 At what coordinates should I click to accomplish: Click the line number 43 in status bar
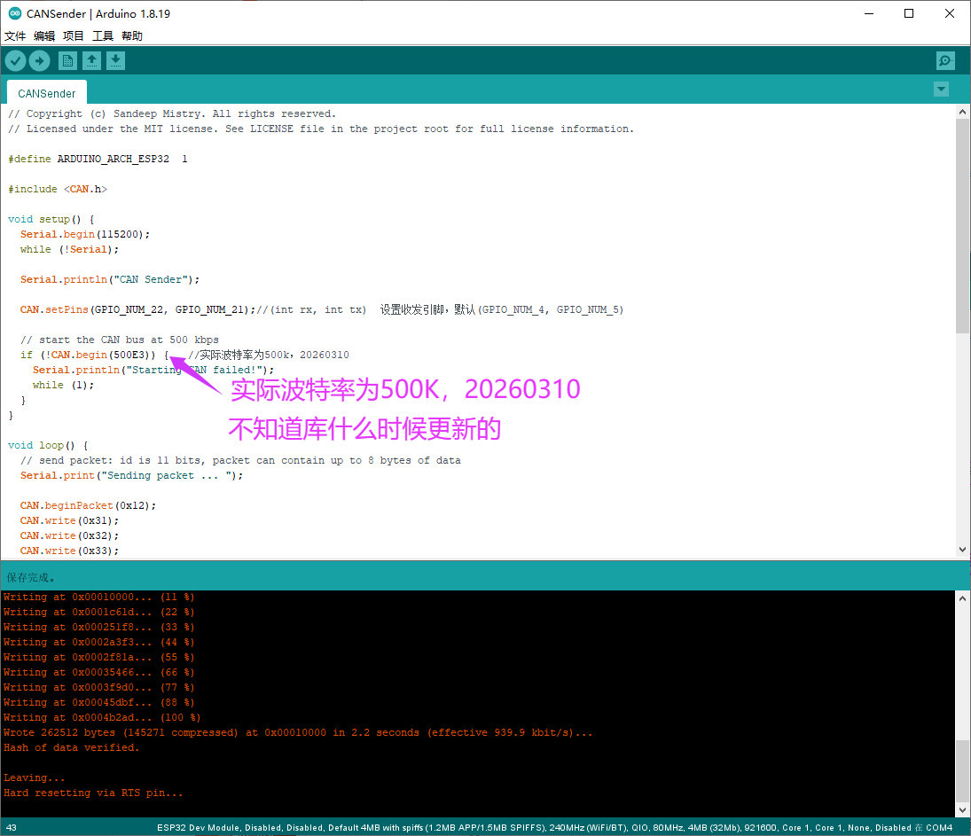[12, 827]
